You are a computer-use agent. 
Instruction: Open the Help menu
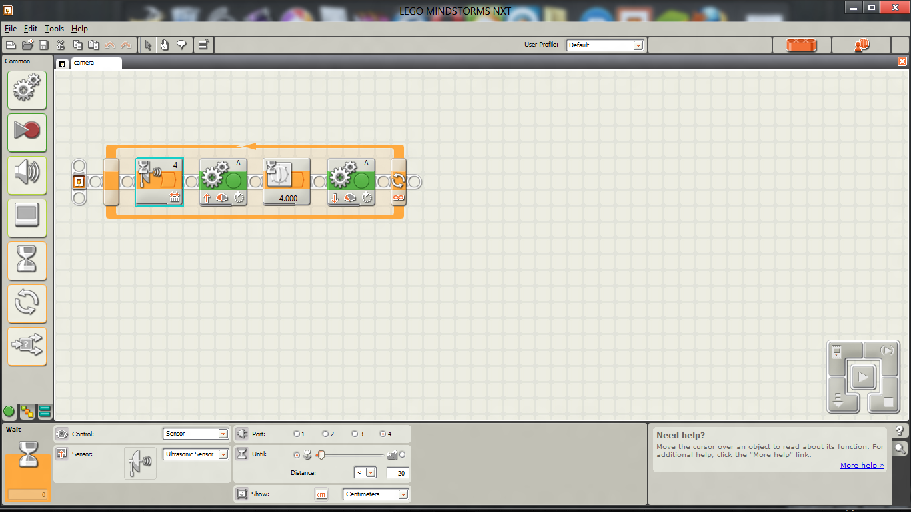tap(79, 29)
